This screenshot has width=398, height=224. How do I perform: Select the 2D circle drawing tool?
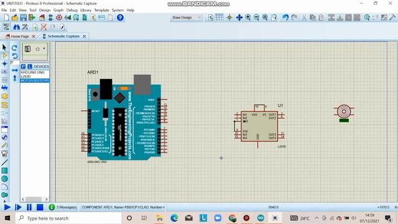tap(4, 179)
